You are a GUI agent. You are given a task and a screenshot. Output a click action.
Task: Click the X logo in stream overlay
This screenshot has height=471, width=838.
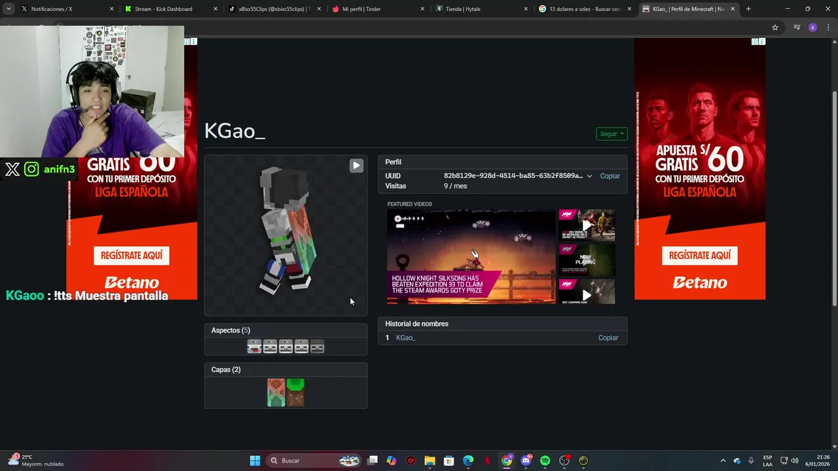coord(12,169)
